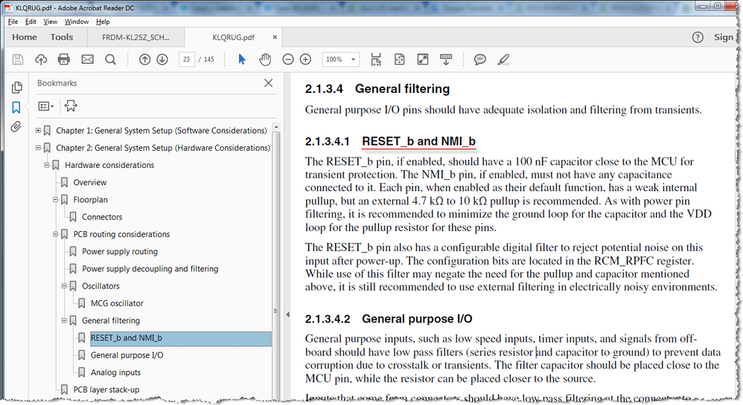The image size is (743, 405).
Task: Open bookmarks options menu dropdown
Action: (x=46, y=106)
